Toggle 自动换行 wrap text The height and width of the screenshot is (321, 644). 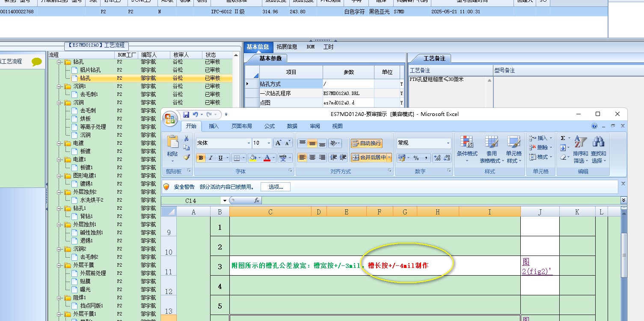[366, 143]
